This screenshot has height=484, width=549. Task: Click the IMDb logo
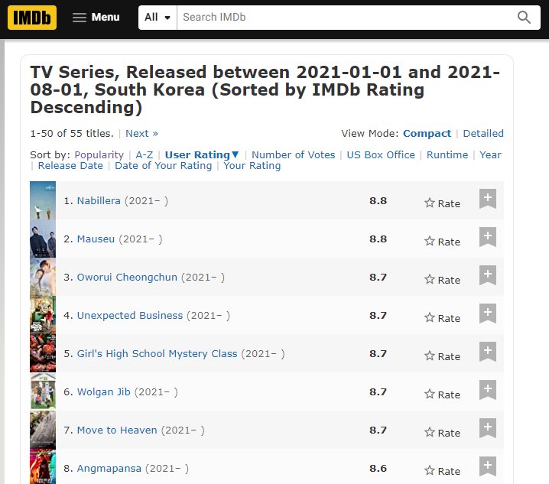click(32, 18)
